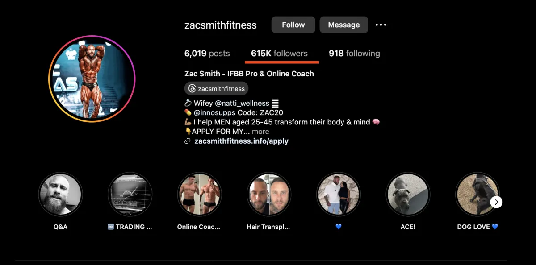Screen dimensions: 536x265
Task: Open the DOG LOVE highlight
Action: tap(477, 195)
